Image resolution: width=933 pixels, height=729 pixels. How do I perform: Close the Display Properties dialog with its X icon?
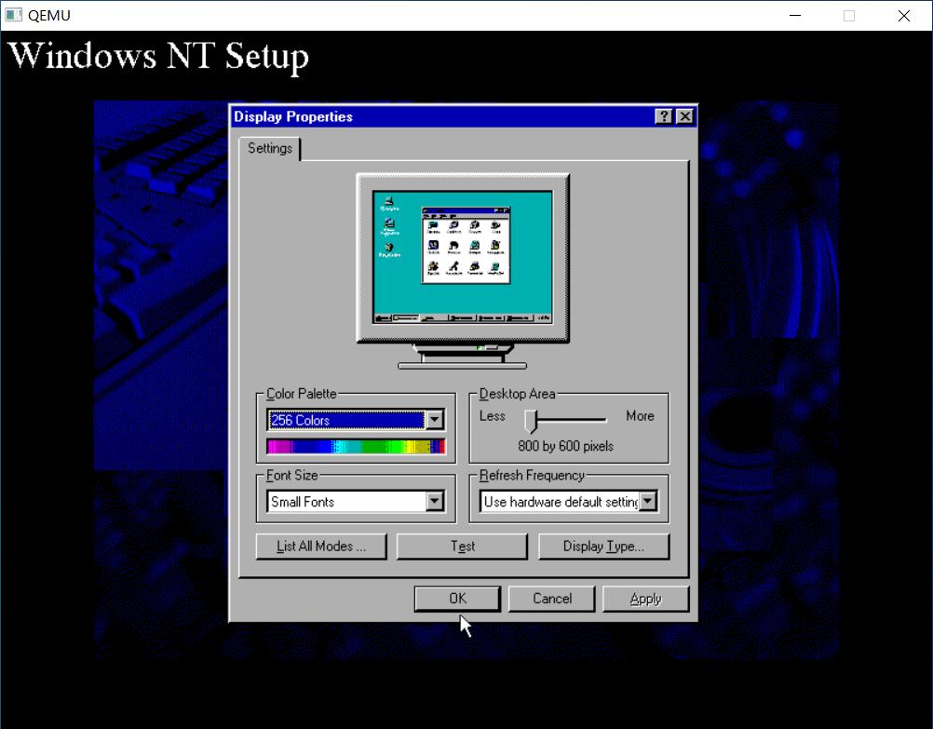(x=684, y=116)
